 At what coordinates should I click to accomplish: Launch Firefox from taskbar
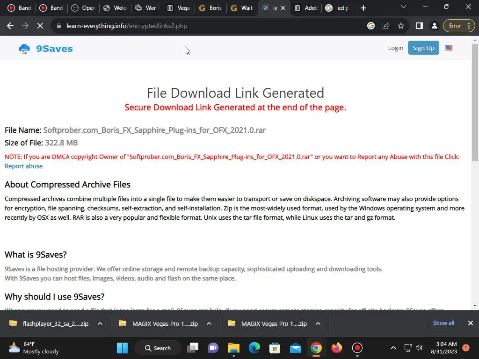click(337, 348)
